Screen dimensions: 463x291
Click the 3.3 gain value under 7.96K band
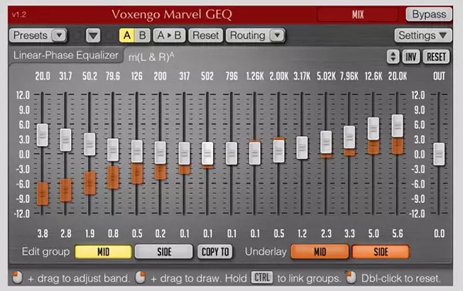(x=350, y=234)
